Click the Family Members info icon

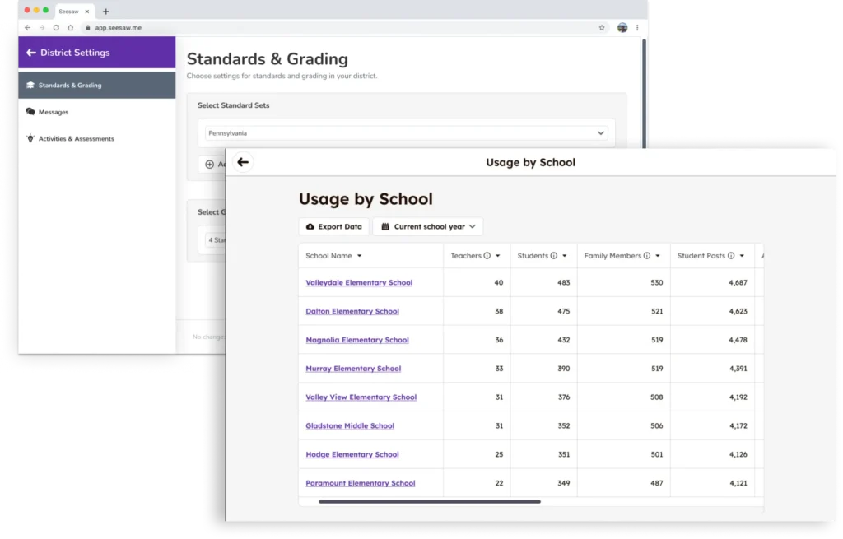click(x=647, y=256)
